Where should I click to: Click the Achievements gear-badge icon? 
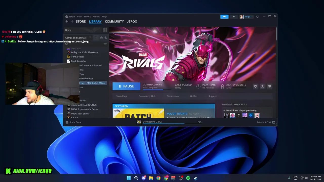[x=222, y=86]
